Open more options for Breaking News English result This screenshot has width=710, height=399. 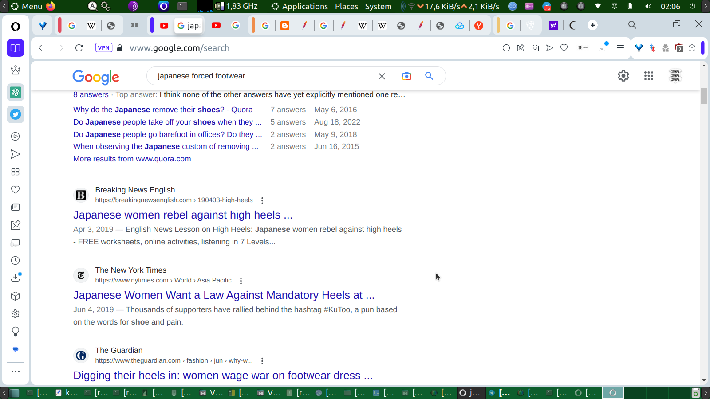pos(262,200)
